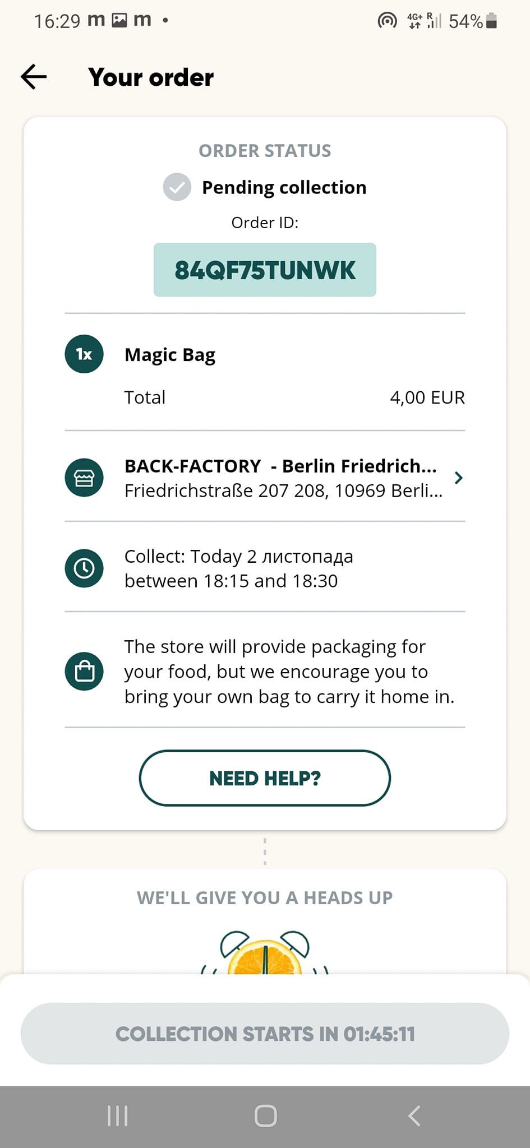Tap the Collect Today time window text
This screenshot has height=1148, width=530.
click(239, 568)
